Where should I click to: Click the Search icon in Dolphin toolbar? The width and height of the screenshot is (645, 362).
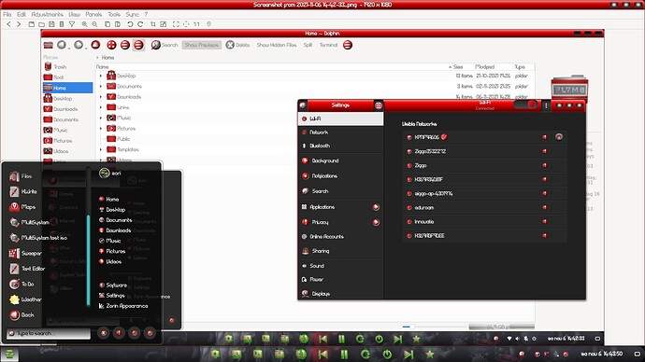(156, 45)
